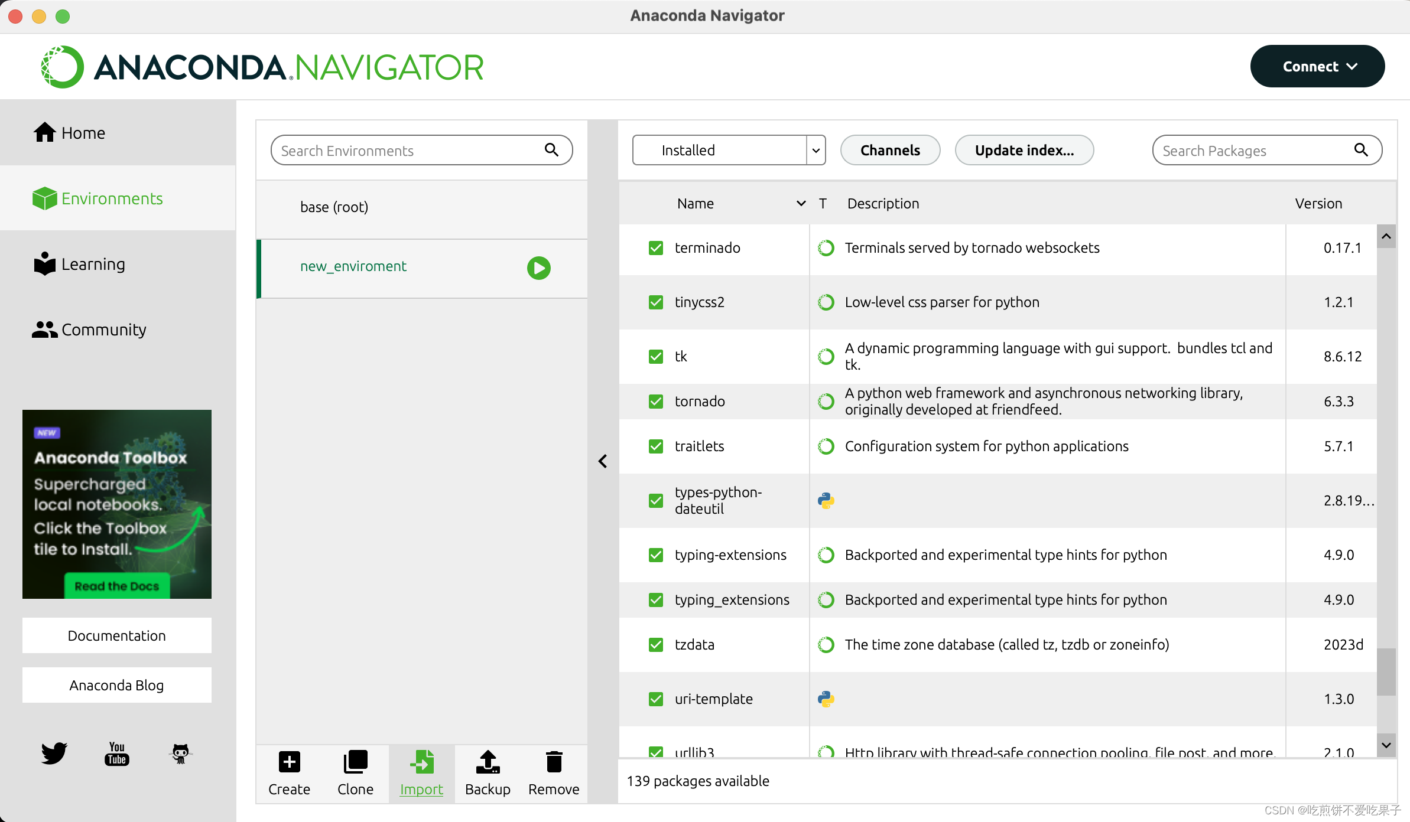Expand the Connect dropdown button
The height and width of the screenshot is (822, 1410).
click(x=1317, y=67)
